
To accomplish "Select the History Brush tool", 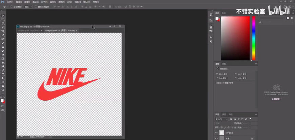I will pos(3,51).
